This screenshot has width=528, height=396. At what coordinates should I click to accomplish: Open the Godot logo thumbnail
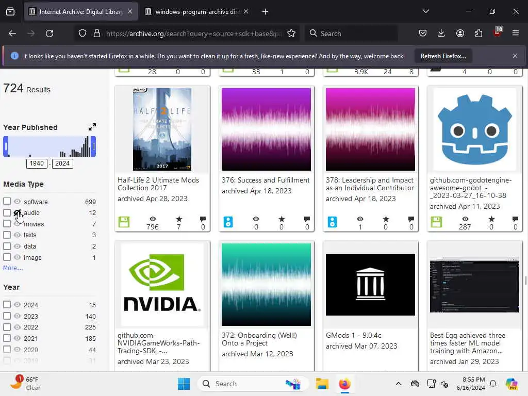(475, 129)
